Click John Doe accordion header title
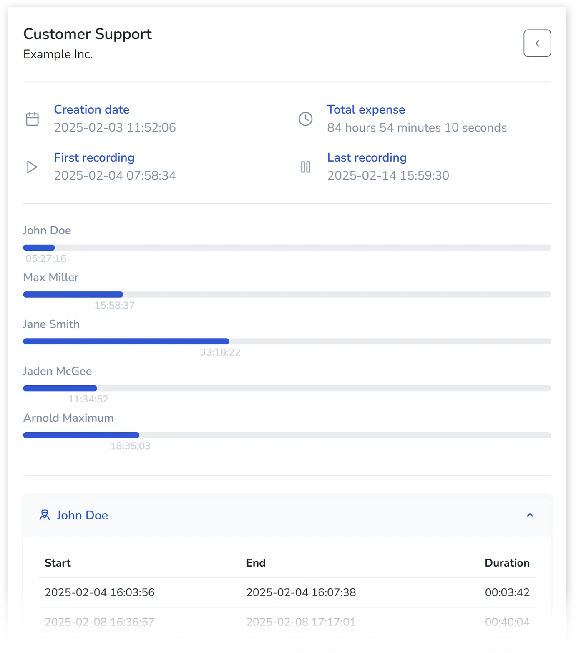The width and height of the screenshot is (576, 653). [x=82, y=515]
